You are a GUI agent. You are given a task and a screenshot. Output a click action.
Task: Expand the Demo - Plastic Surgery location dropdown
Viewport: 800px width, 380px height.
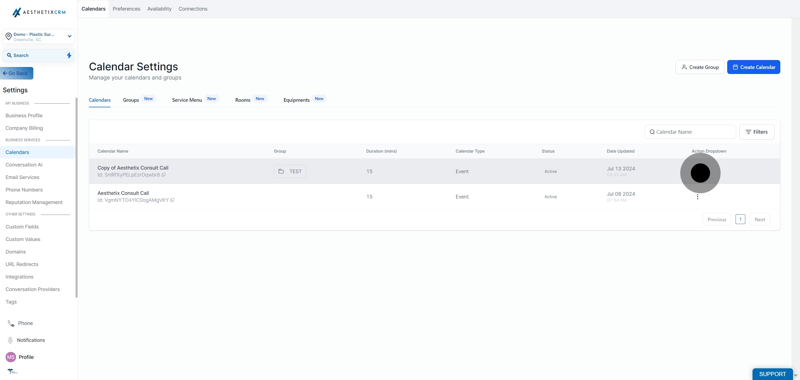point(69,36)
